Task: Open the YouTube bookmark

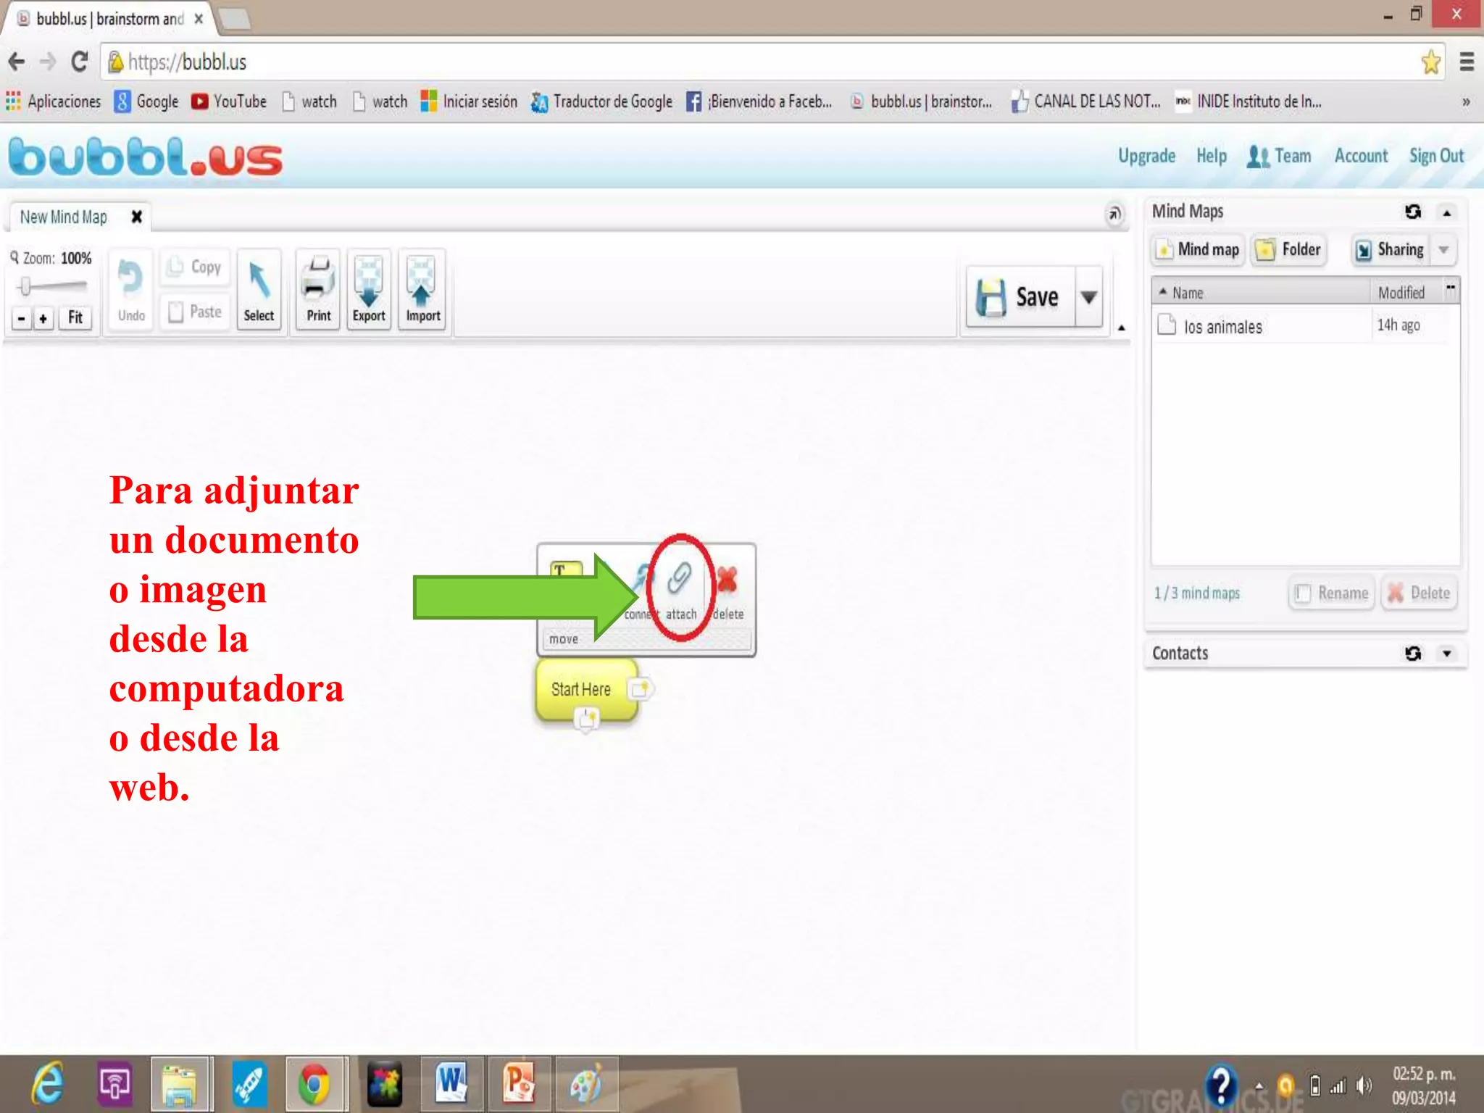Action: 229,101
